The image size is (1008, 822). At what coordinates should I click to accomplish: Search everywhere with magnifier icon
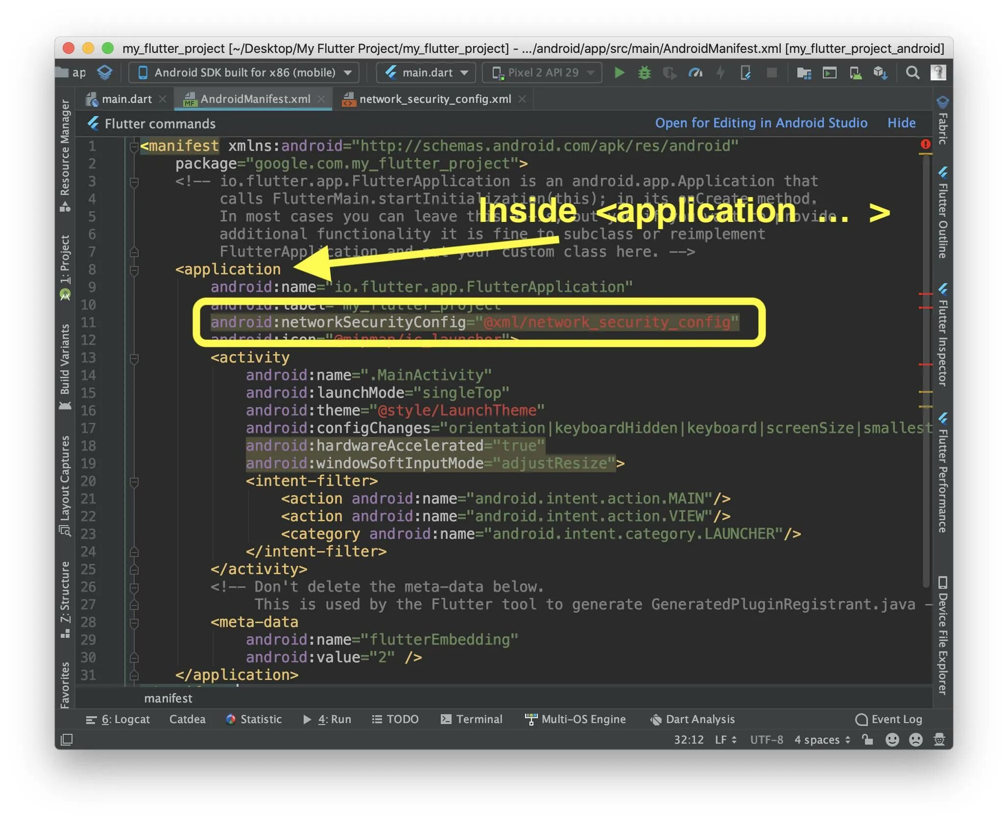tap(912, 73)
